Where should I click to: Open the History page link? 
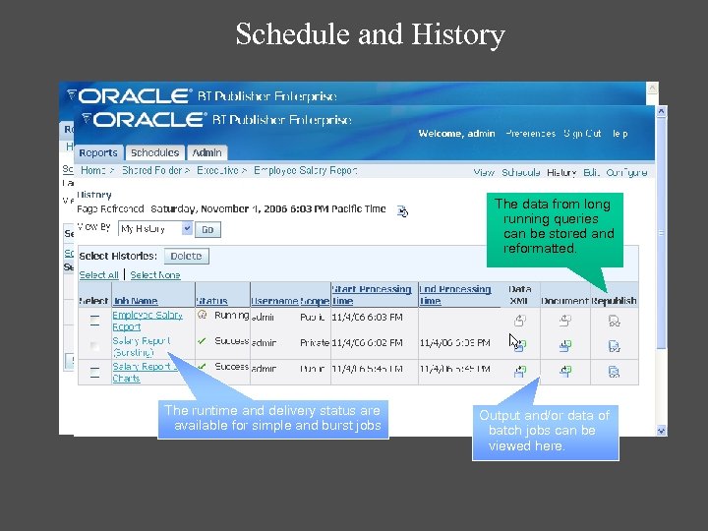[x=561, y=172]
